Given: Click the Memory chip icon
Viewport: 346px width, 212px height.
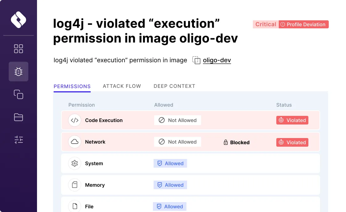Looking at the screenshot, I should tap(75, 185).
